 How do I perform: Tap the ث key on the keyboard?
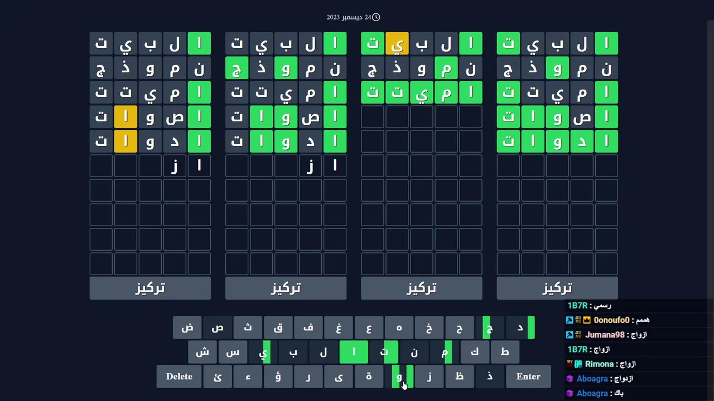(x=248, y=327)
